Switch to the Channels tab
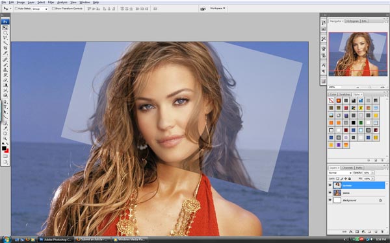This screenshot has height=243, width=390. pyautogui.click(x=348, y=168)
